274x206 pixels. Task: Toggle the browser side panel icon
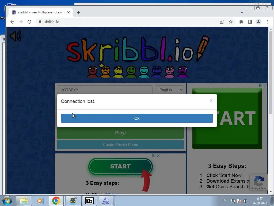(x=250, y=22)
